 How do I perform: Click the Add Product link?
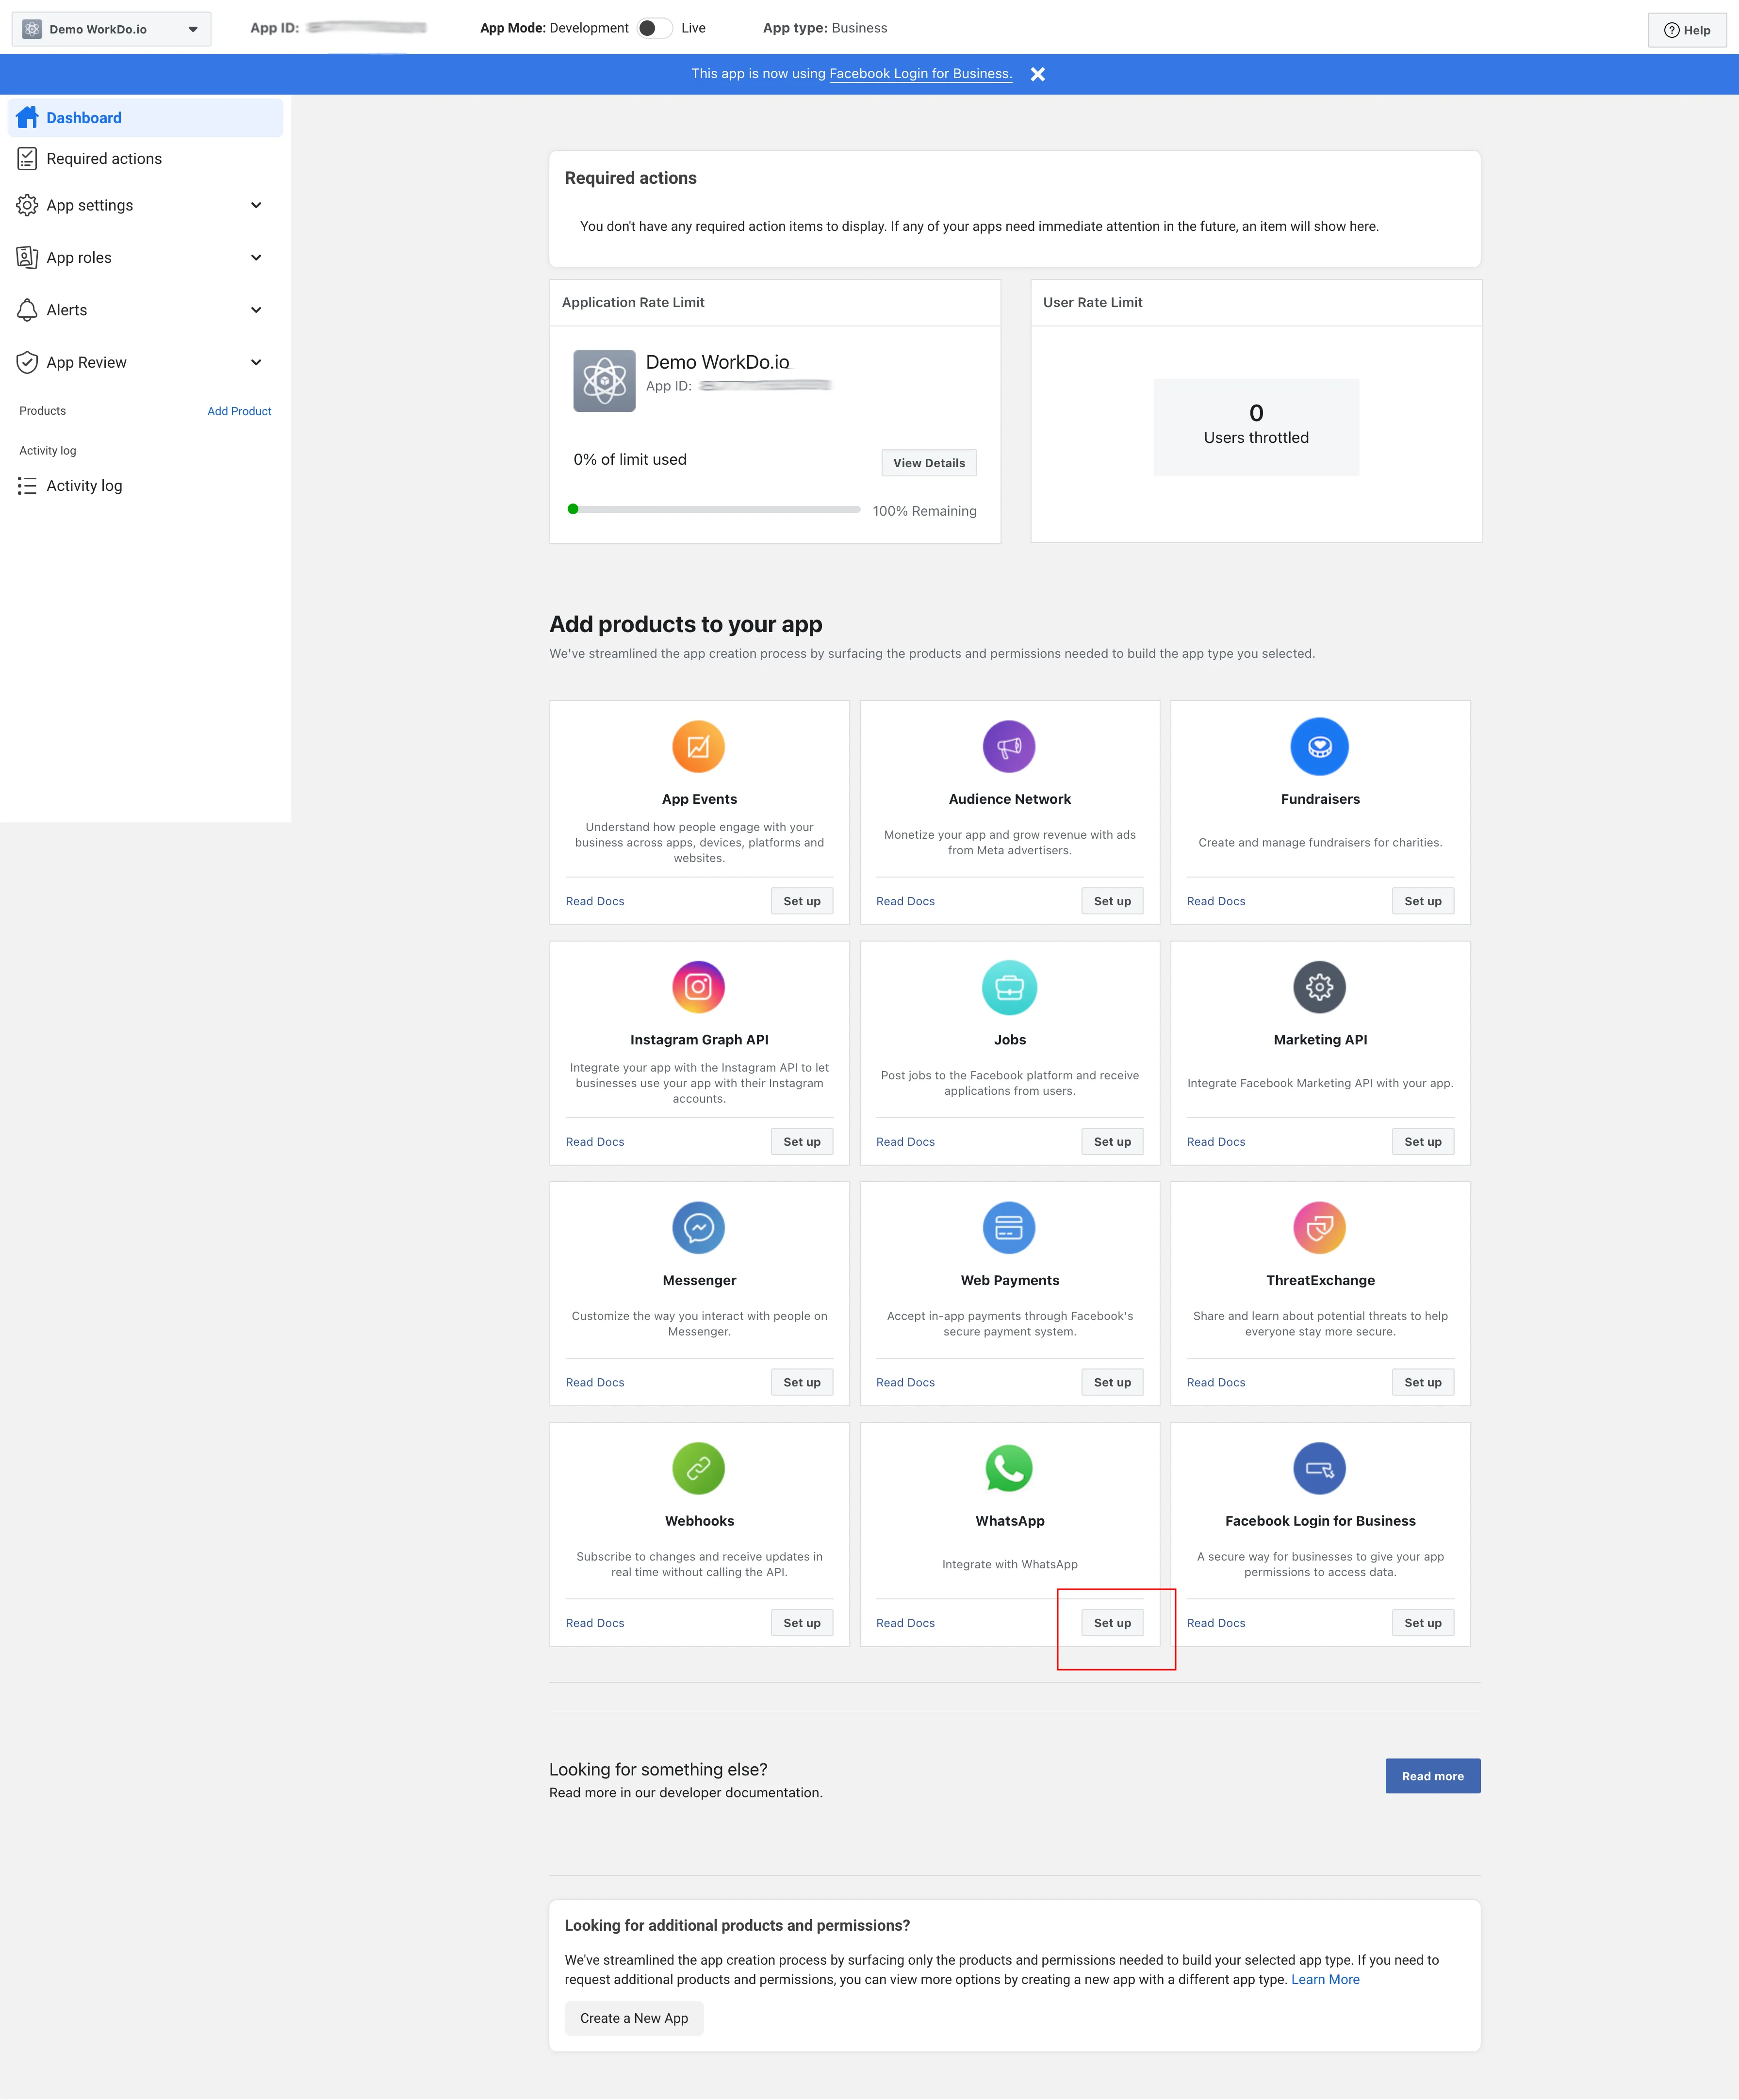click(x=239, y=411)
